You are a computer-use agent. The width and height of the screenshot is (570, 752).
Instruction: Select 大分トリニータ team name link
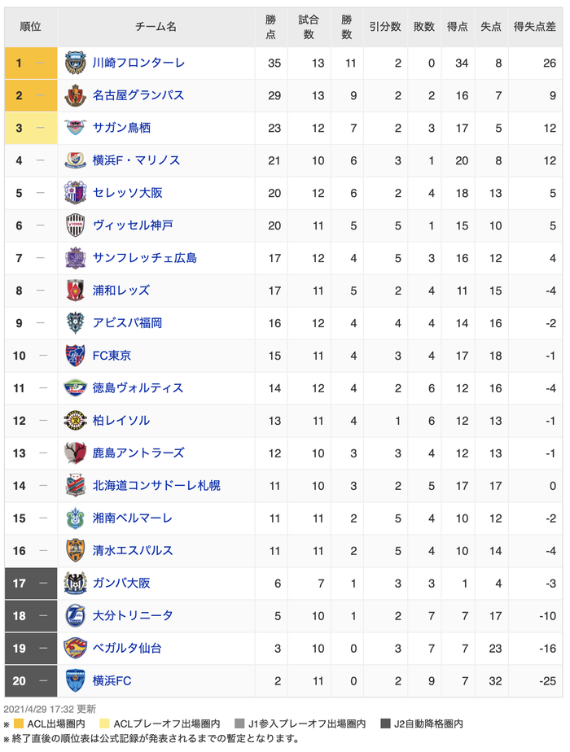click(x=133, y=616)
